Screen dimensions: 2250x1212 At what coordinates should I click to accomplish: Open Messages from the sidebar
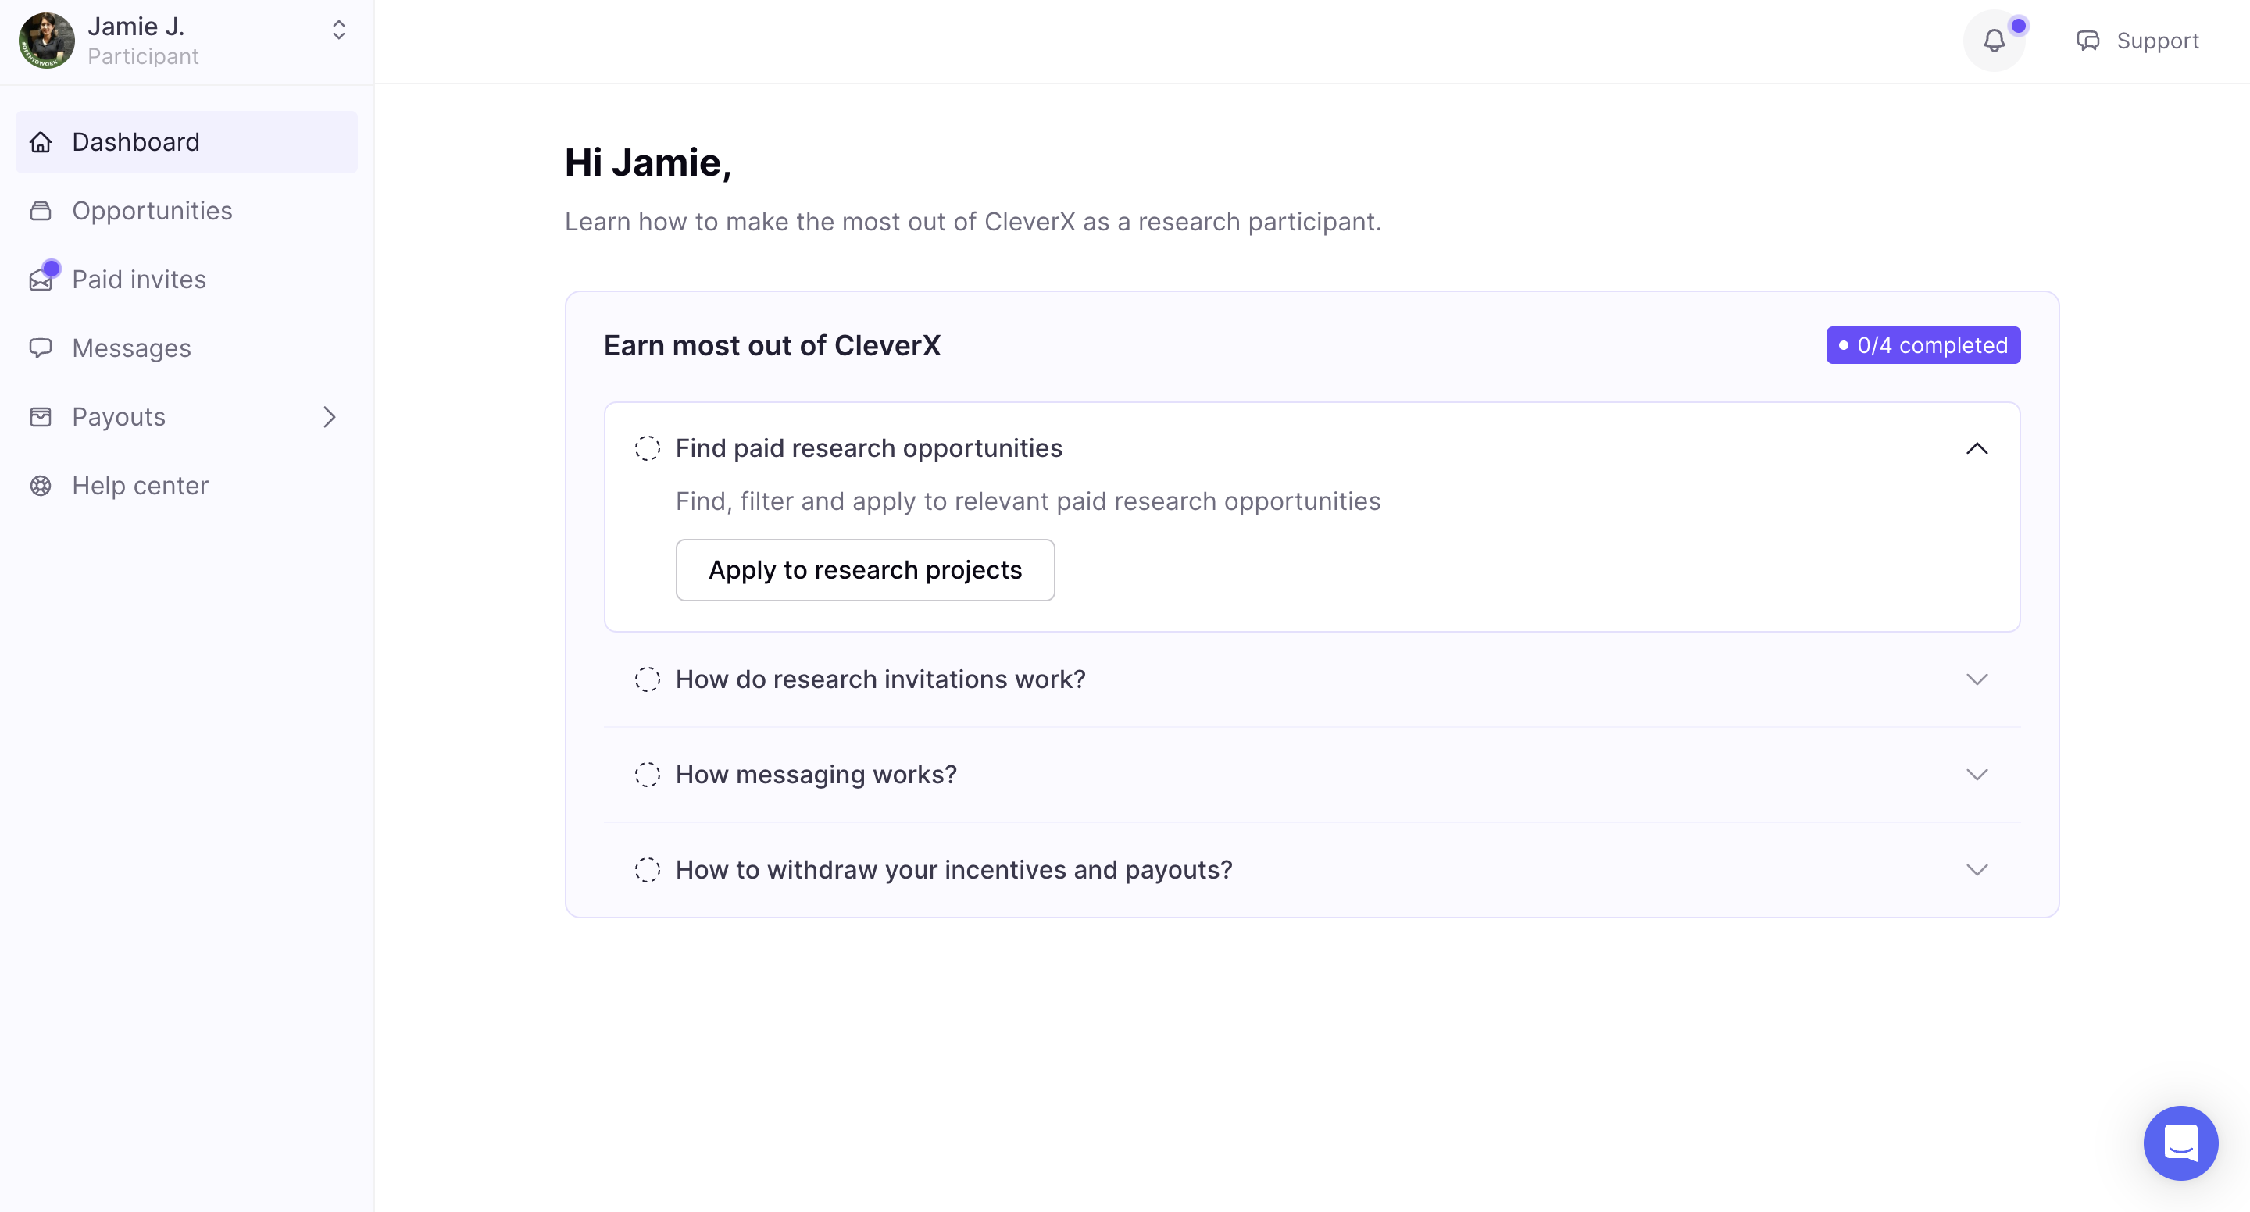(x=131, y=348)
